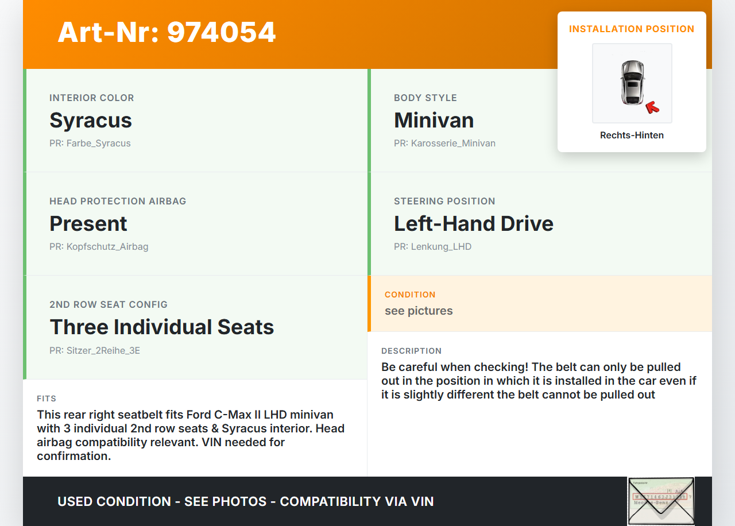Select the Left-Hand Drive steering value

click(x=473, y=224)
